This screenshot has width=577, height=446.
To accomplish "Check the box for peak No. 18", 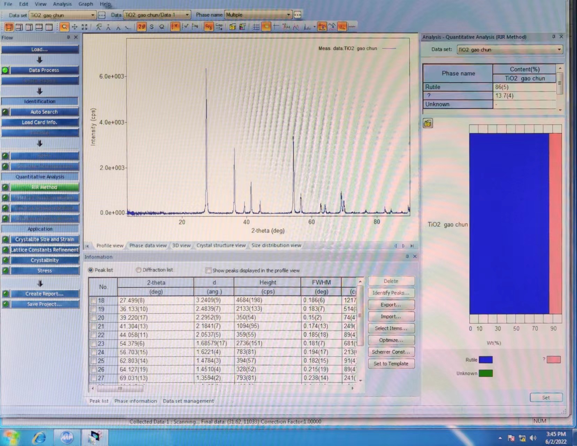I will (93, 300).
